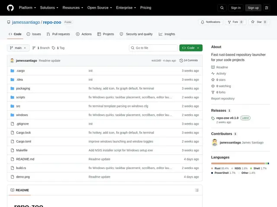Click the release tag icon
The width and height of the screenshot is (277, 207).
pyautogui.click(x=213, y=118)
